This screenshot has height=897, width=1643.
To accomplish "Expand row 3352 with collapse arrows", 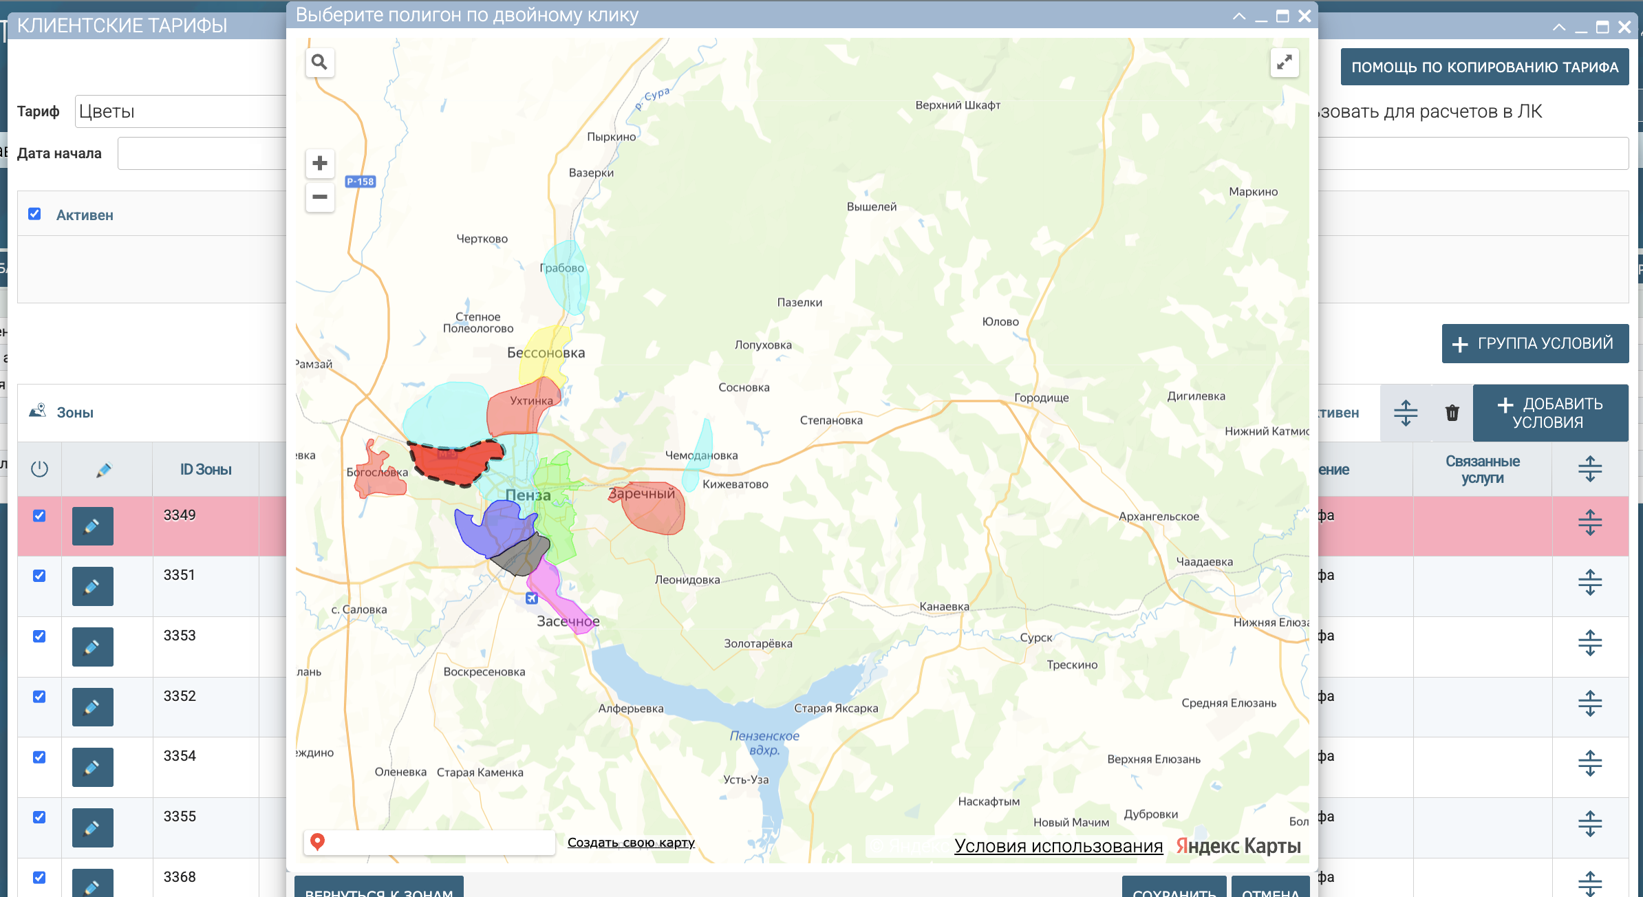I will 1590,703.
